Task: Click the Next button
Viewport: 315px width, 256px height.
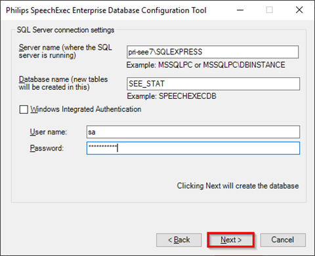Action: pyautogui.click(x=231, y=240)
